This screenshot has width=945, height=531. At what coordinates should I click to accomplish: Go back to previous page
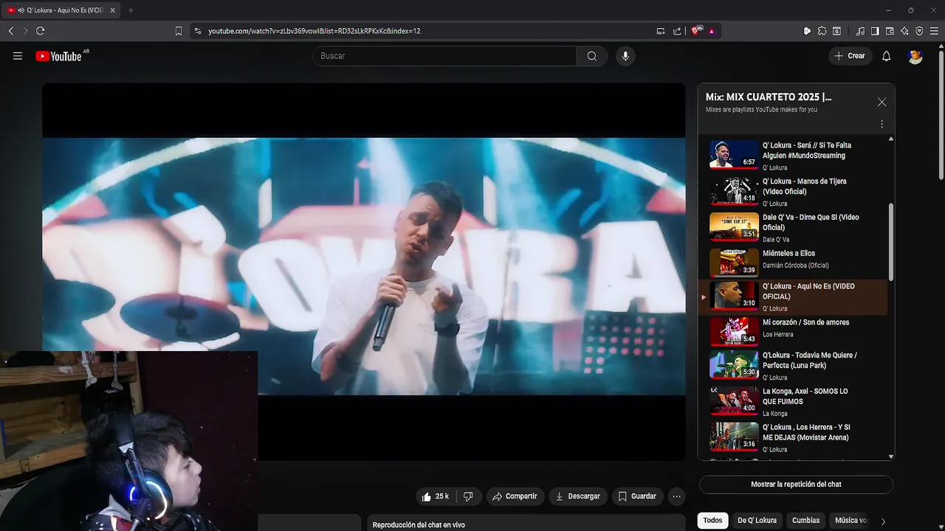(x=10, y=31)
